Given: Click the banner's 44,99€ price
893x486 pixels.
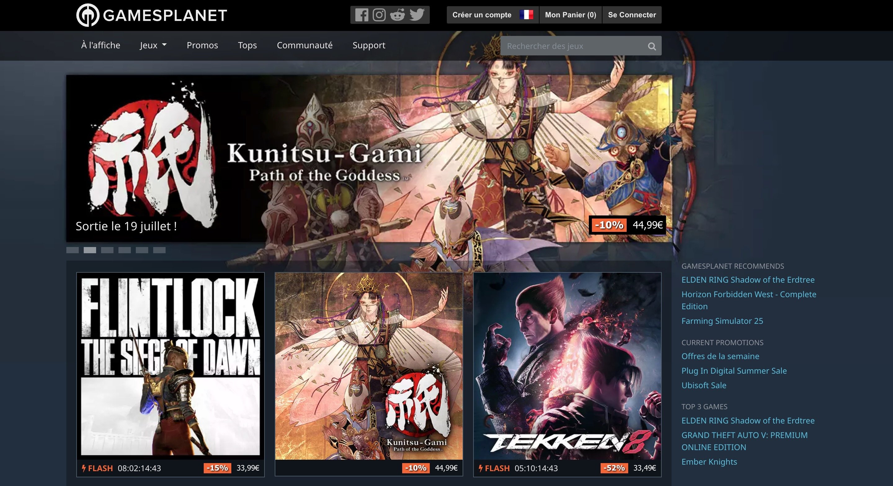Looking at the screenshot, I should click(647, 225).
